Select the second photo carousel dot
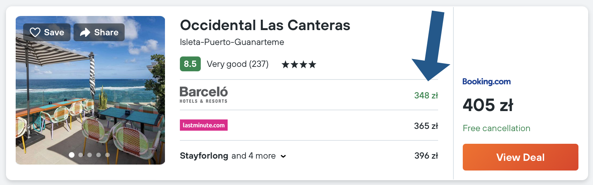The image size is (593, 185). pyautogui.click(x=81, y=155)
